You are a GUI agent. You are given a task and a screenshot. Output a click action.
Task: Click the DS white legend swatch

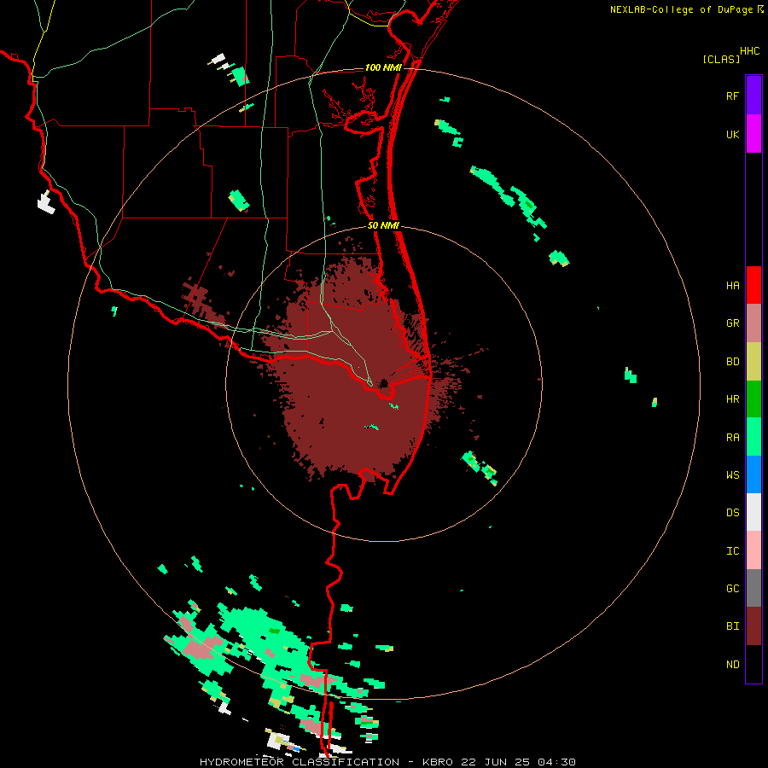point(753,512)
